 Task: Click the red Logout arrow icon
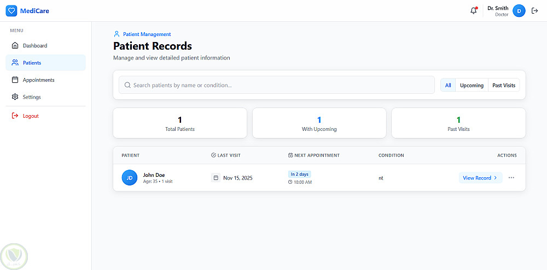[15, 116]
